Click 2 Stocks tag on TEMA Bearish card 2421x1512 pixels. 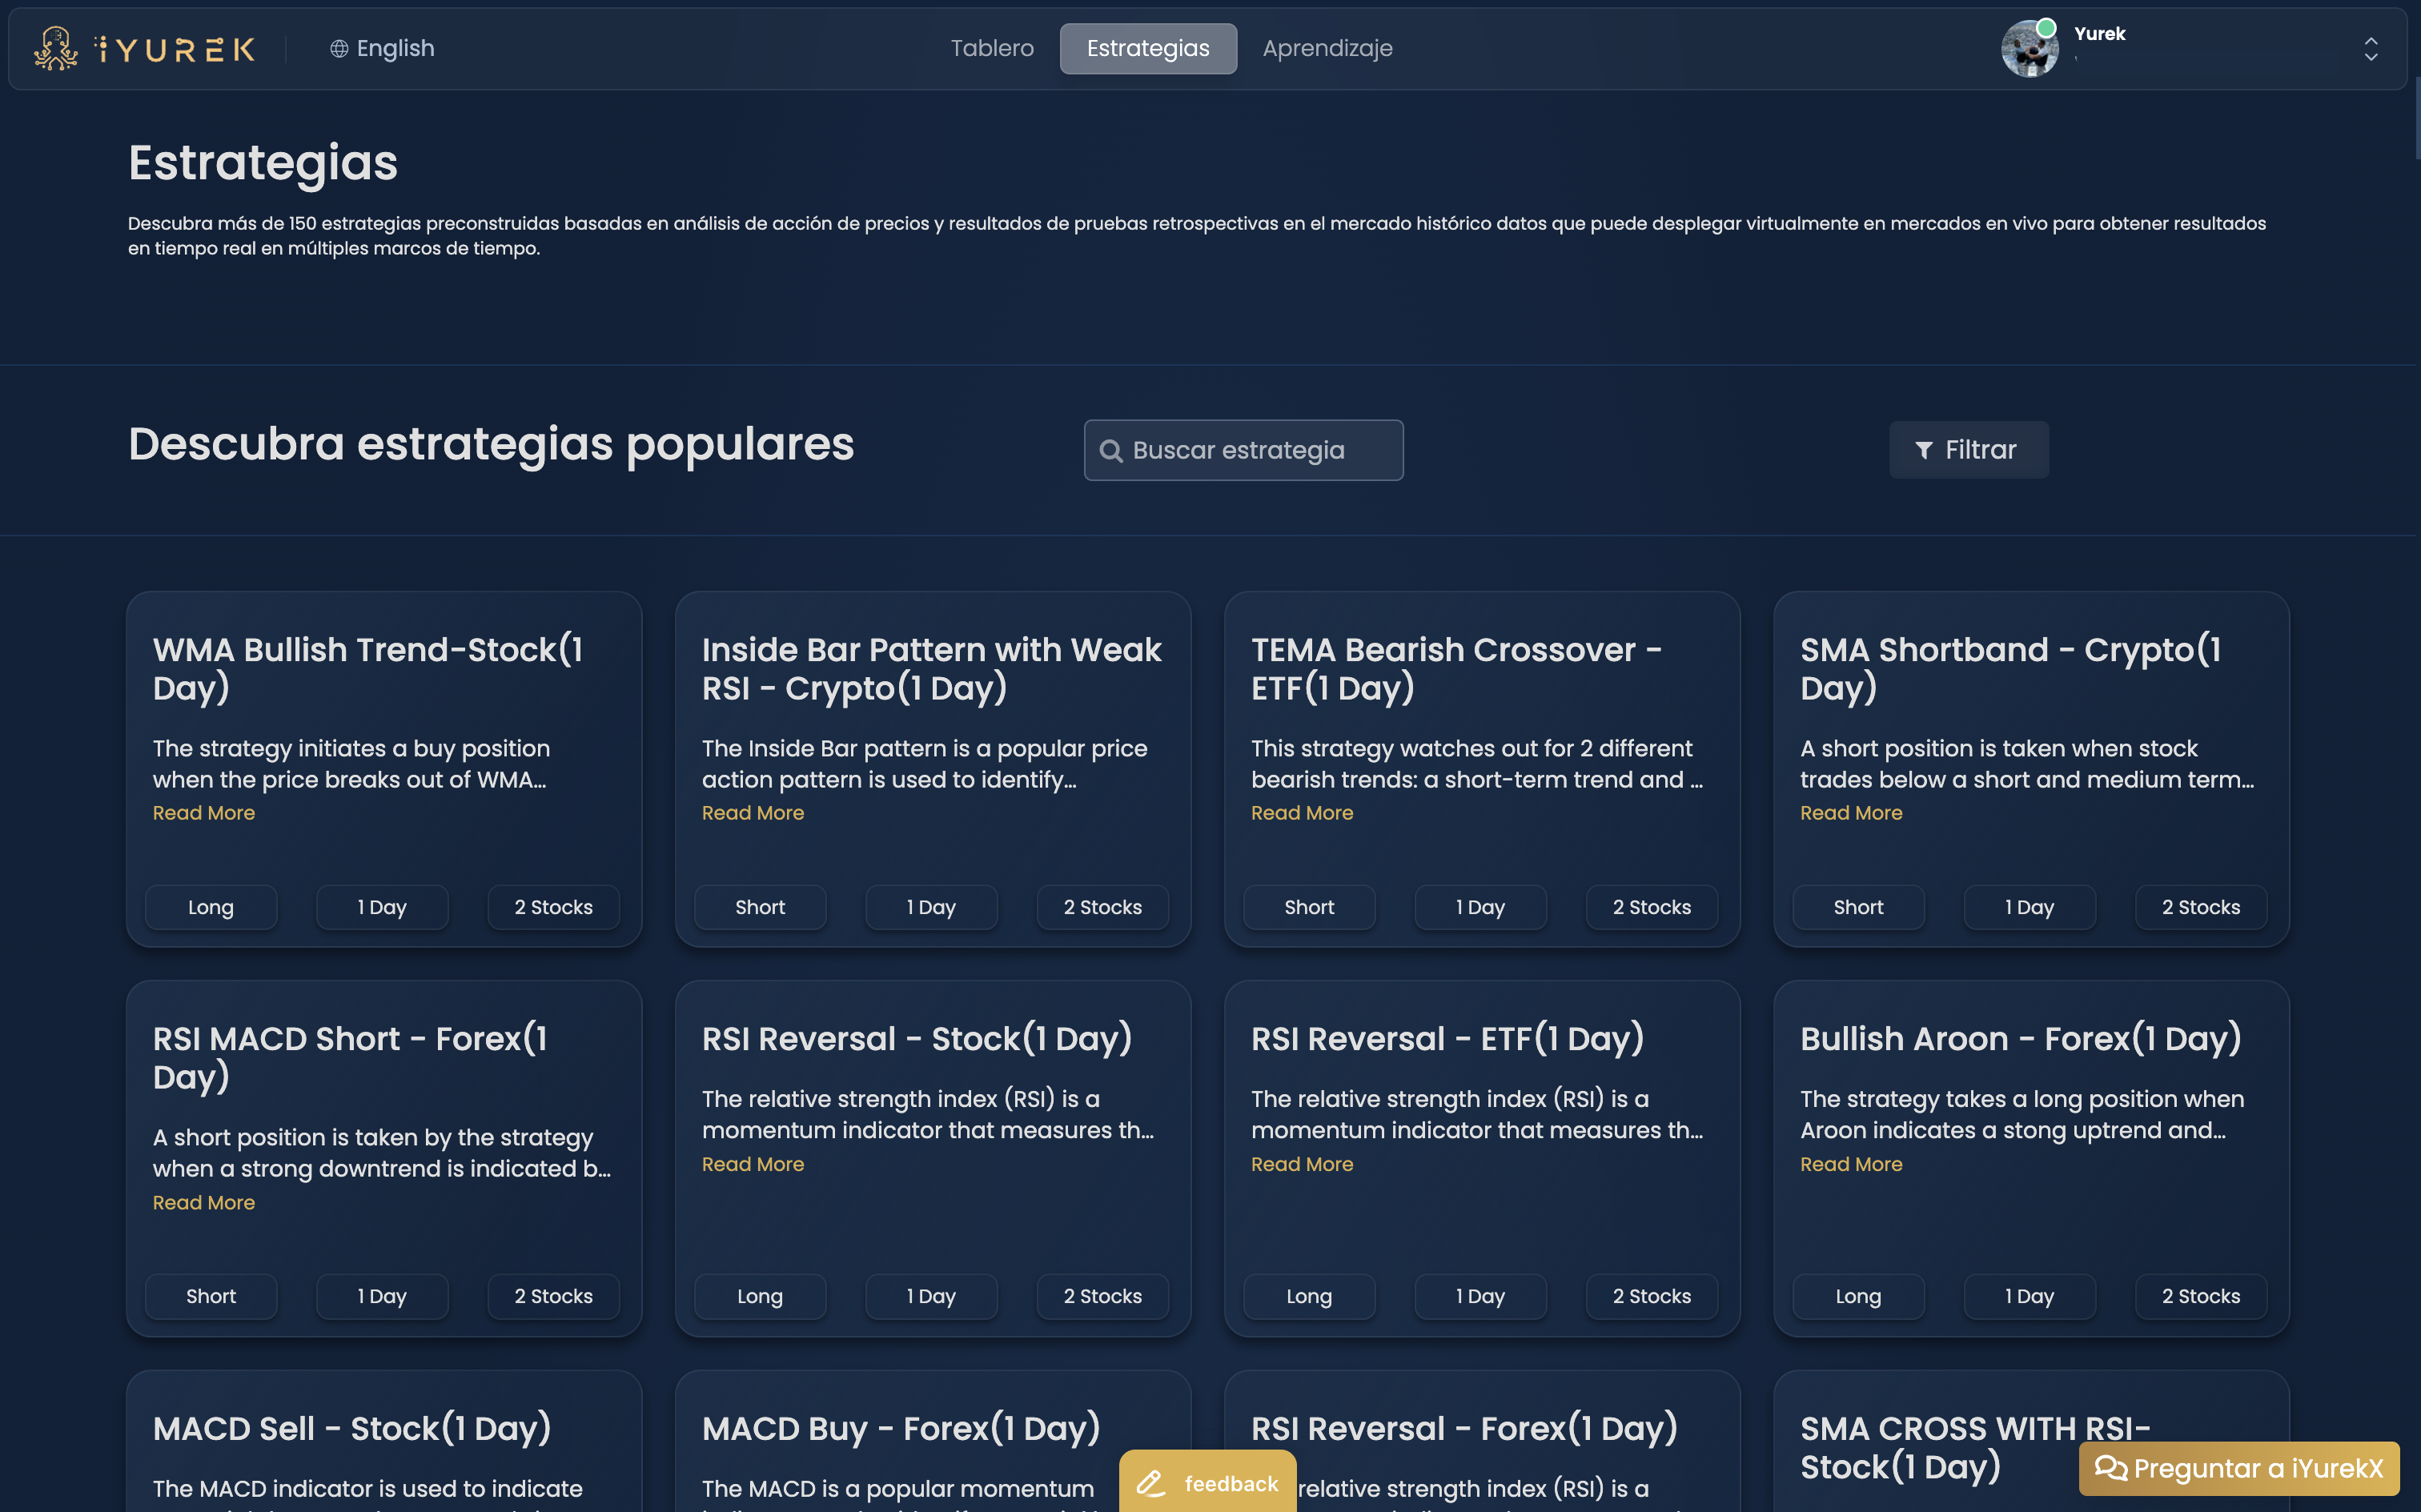[1651, 907]
